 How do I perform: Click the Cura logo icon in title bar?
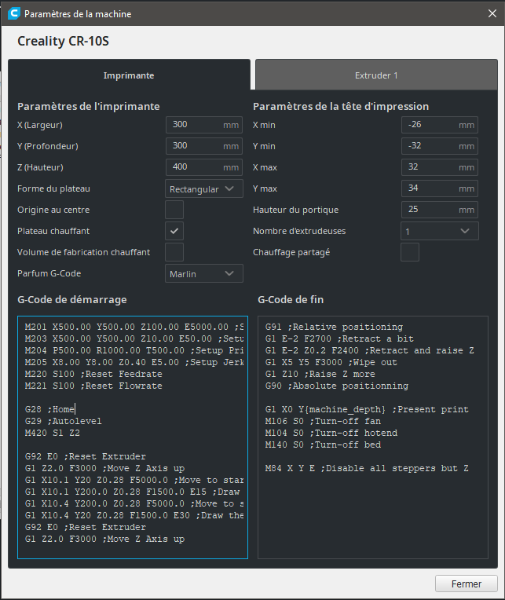point(14,14)
